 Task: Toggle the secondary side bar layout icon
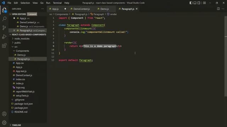tap(199, 3)
